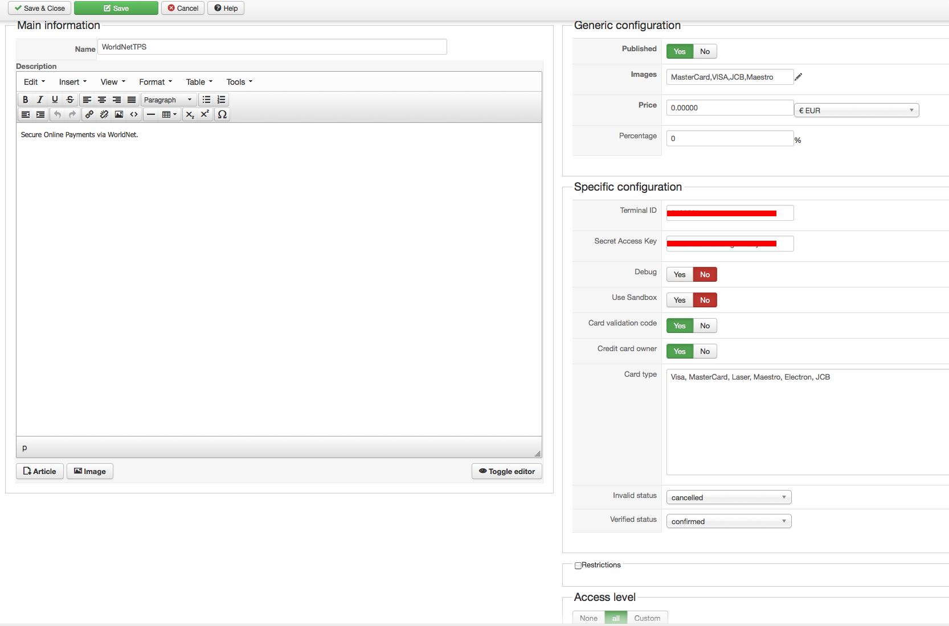Undo the last editor change
Image resolution: width=949 pixels, height=626 pixels.
tap(58, 114)
